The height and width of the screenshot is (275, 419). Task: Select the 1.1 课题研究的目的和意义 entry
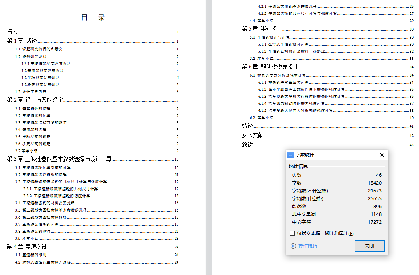click(x=39, y=49)
